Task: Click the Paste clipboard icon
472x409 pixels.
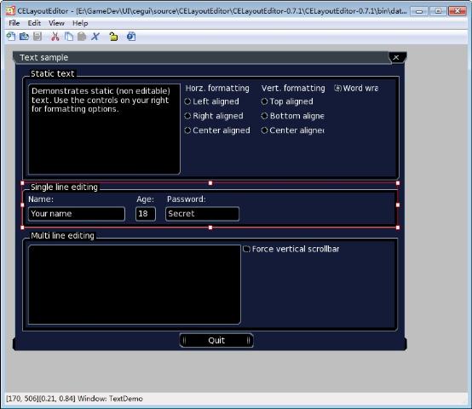Action: [82, 37]
